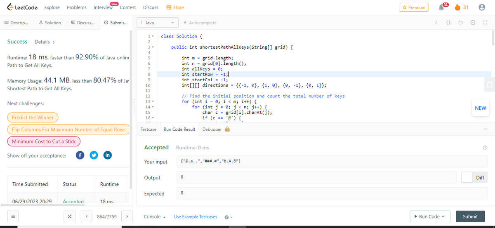Viewport: 495px width, 228px height.
Task: Click the Expected value field
Action: [332, 193]
